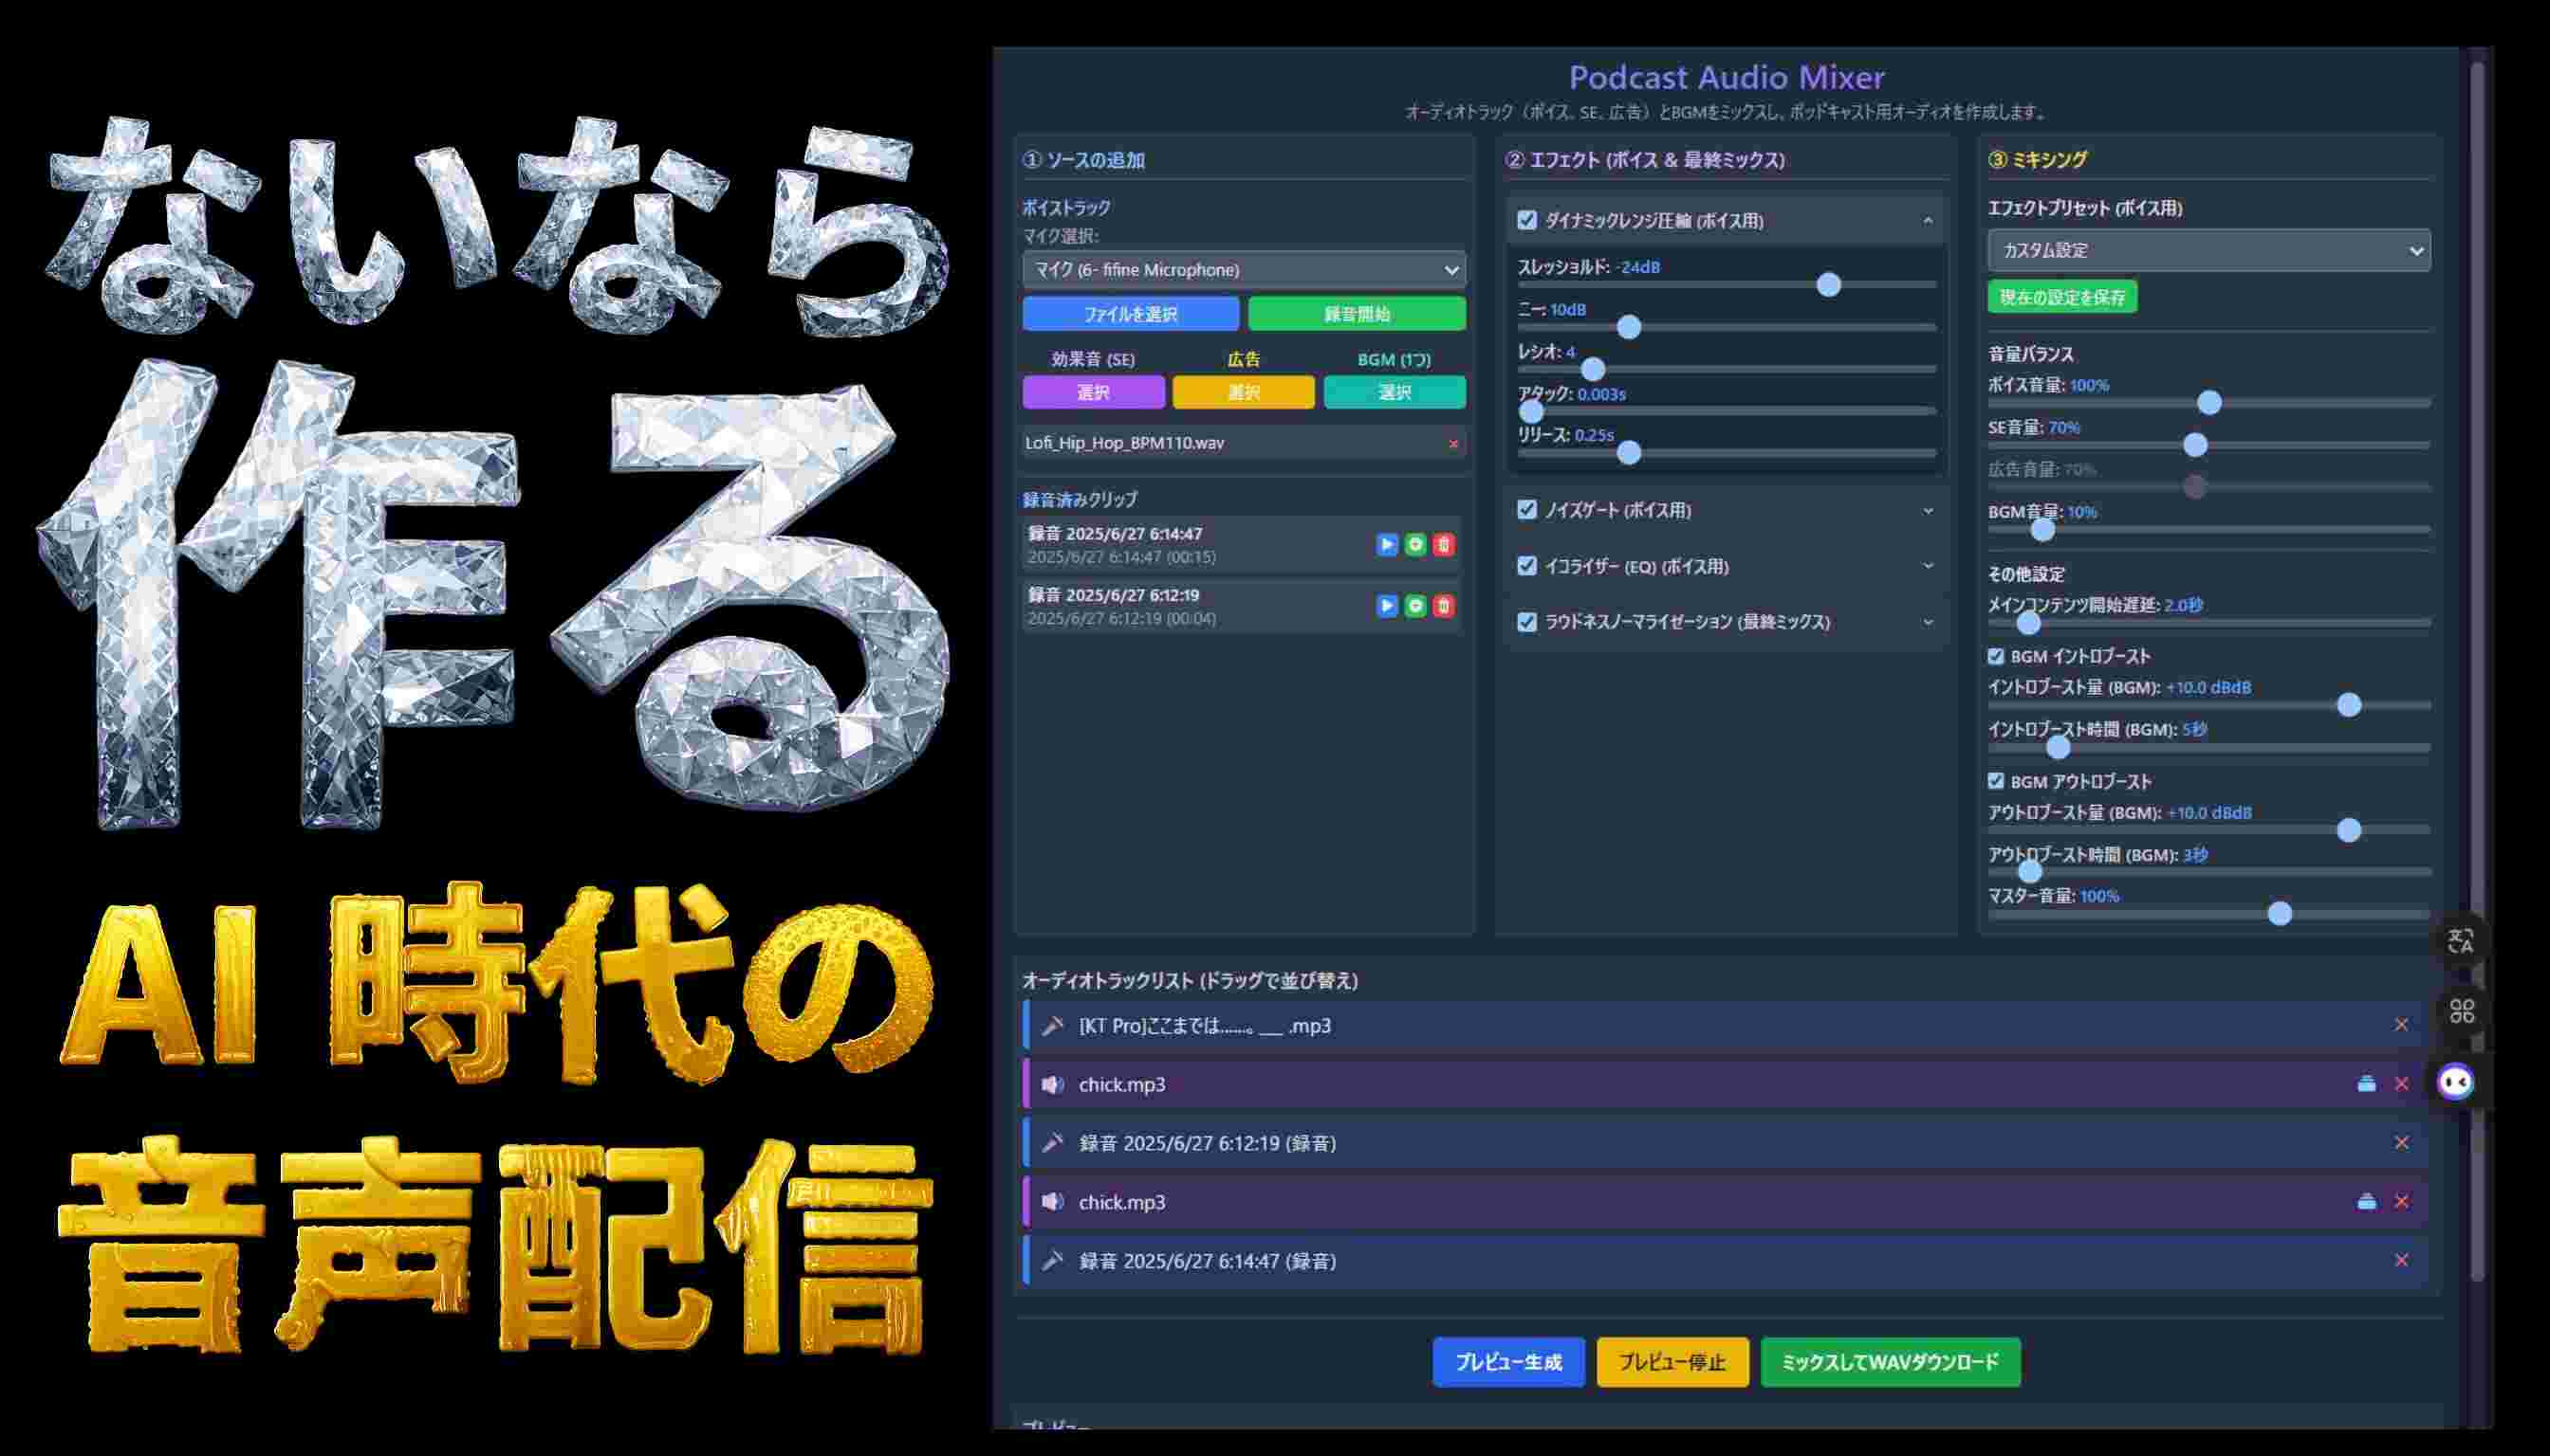Disable the BGM イントロブースト checkbox
The image size is (2550, 1456).
pyautogui.click(x=1995, y=656)
